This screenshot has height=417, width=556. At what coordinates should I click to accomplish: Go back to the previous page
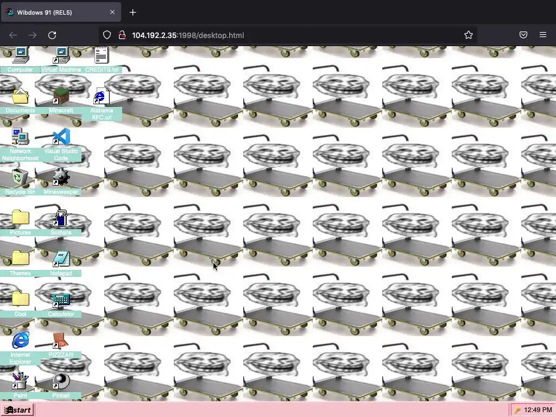[13, 35]
